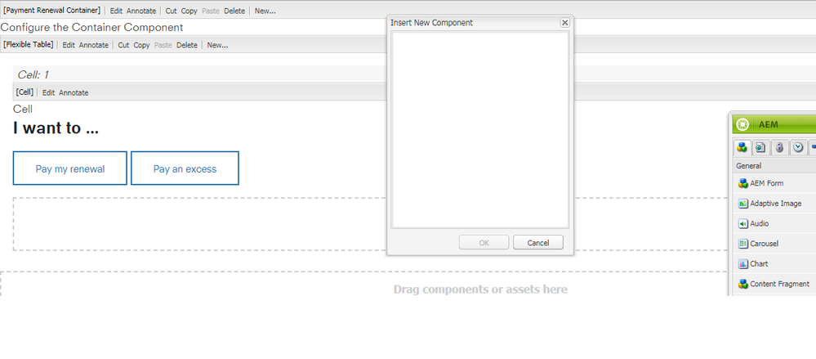Click the Pay my renewal button
The image size is (816, 359).
click(70, 168)
